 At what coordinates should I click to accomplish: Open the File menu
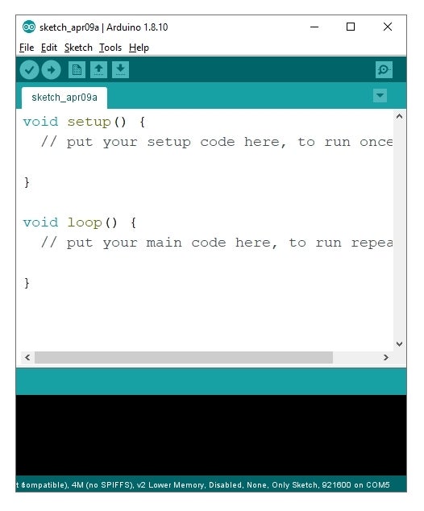(x=27, y=48)
